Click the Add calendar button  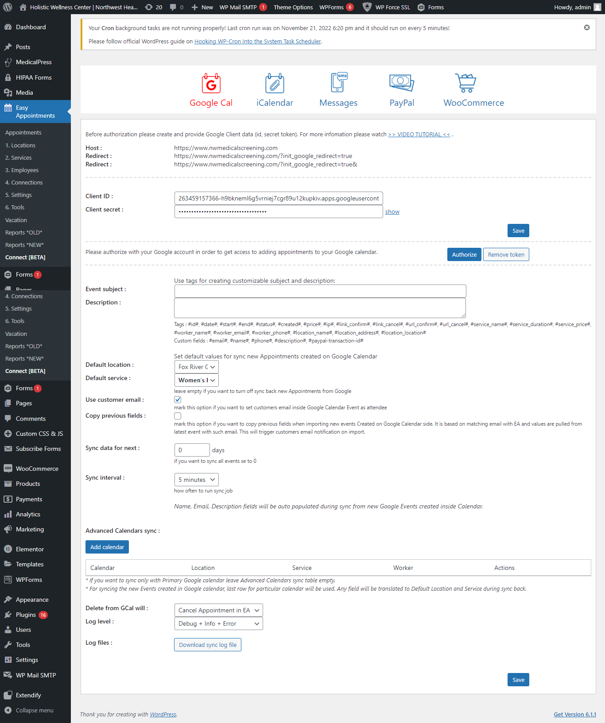coord(107,547)
